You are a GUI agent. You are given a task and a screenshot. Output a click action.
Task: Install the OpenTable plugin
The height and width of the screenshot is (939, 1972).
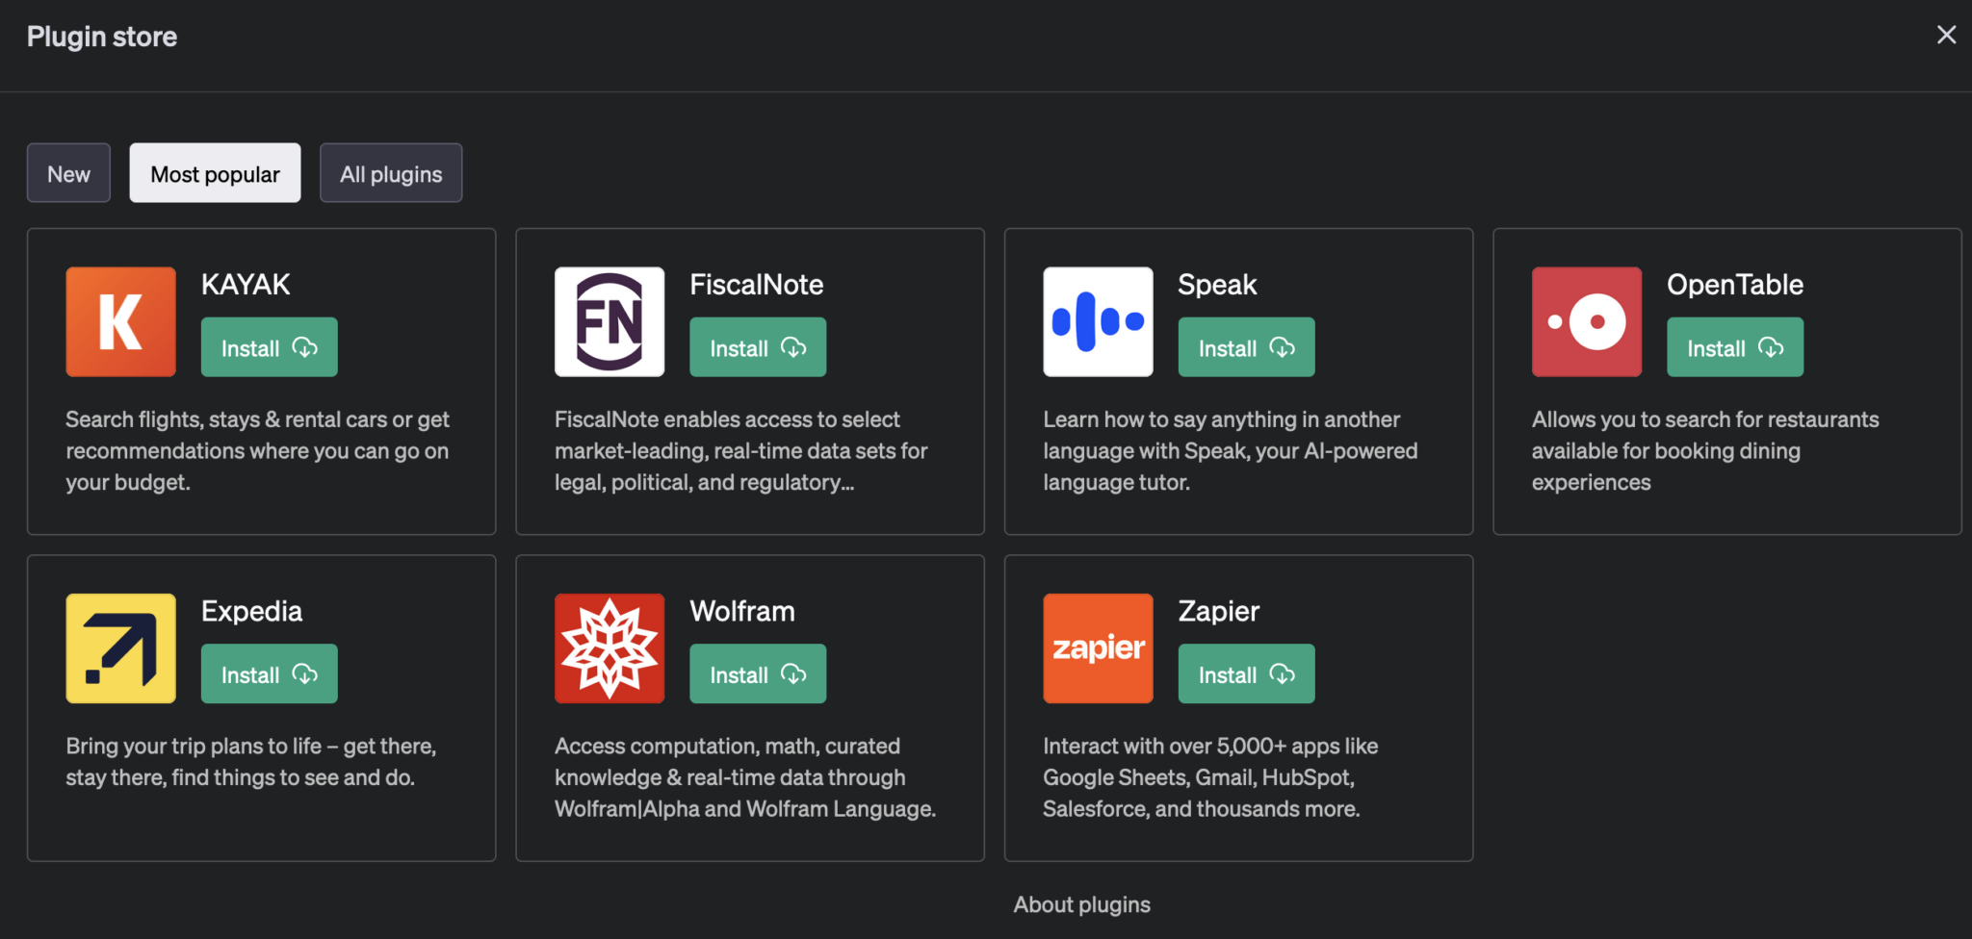tap(1733, 347)
